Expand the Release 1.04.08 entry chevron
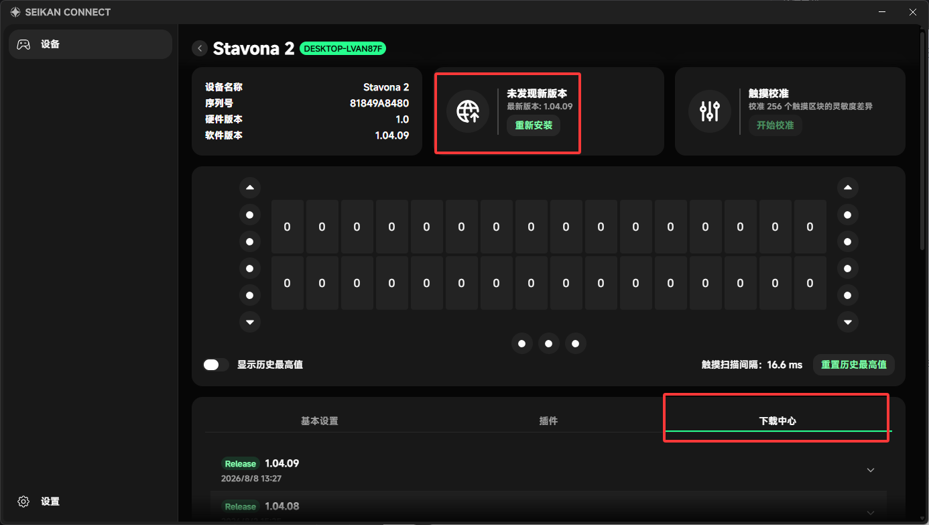Image resolution: width=929 pixels, height=525 pixels. pyautogui.click(x=871, y=512)
